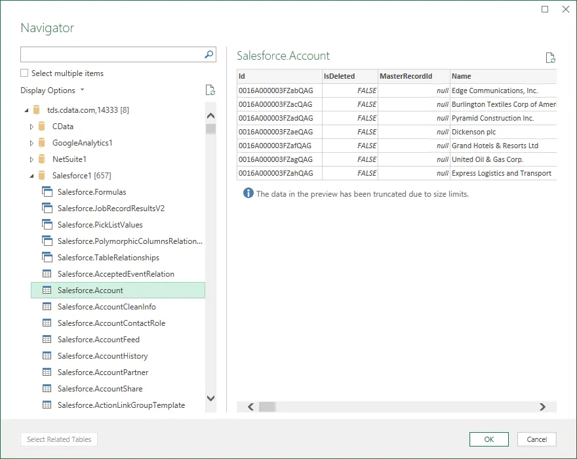
Task: Enable Select multiple items checkbox
Action: click(x=24, y=73)
